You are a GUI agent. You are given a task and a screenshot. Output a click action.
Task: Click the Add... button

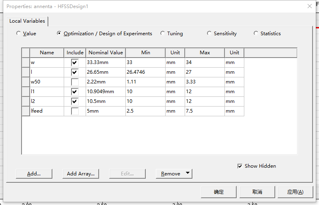coord(34,174)
